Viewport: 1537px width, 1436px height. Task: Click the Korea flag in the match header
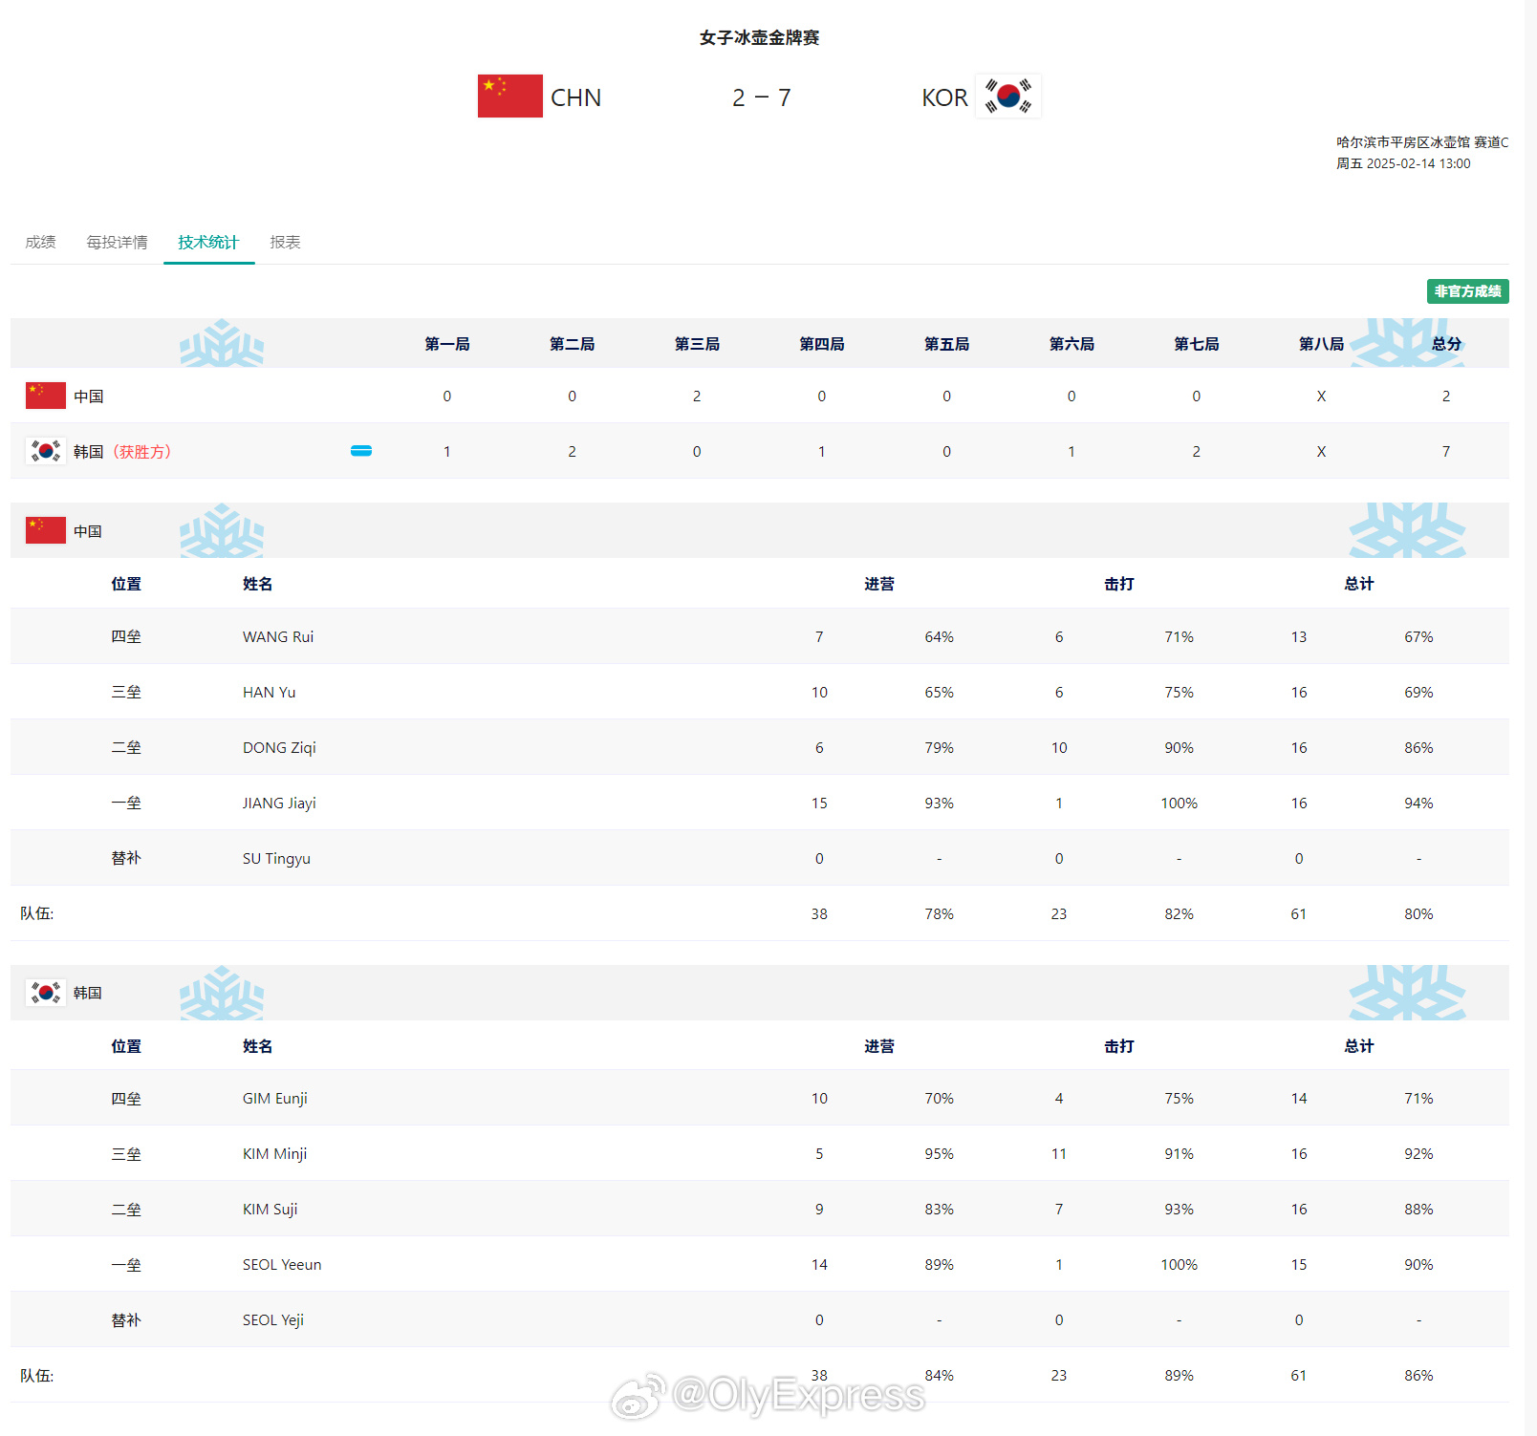(x=1007, y=96)
